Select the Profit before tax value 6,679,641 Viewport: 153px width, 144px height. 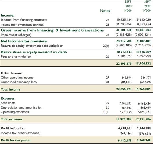click(x=125, y=128)
